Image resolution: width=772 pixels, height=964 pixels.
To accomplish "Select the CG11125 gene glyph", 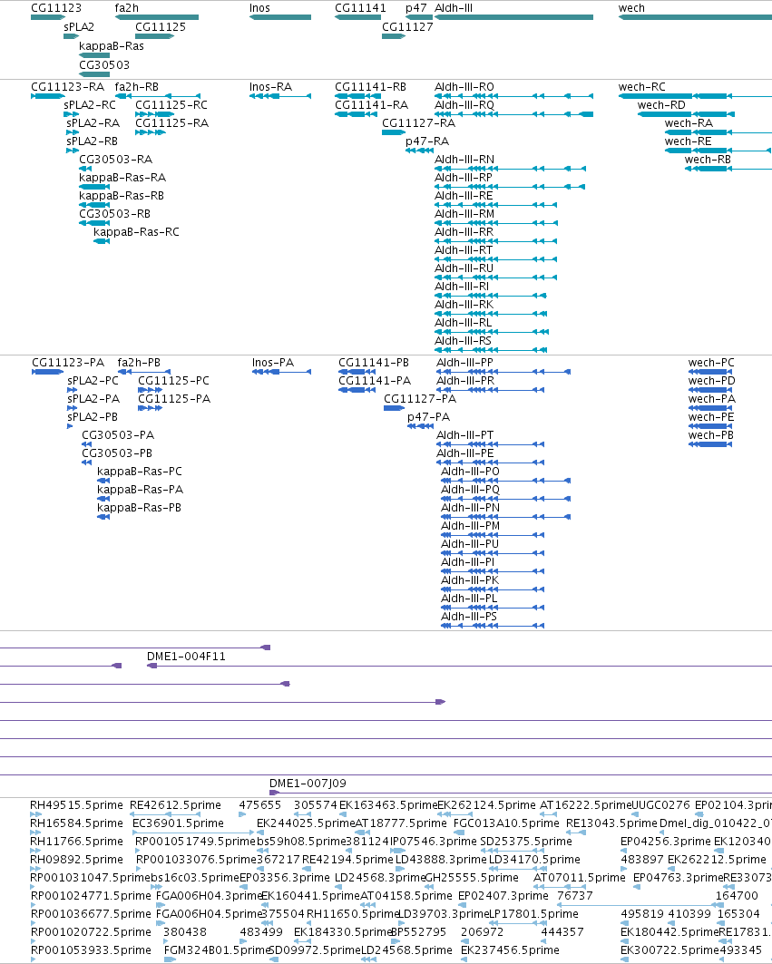I will pyautogui.click(x=155, y=36).
